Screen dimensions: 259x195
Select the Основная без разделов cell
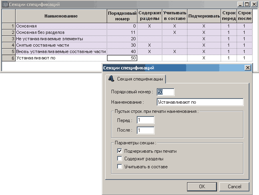coord(61,32)
